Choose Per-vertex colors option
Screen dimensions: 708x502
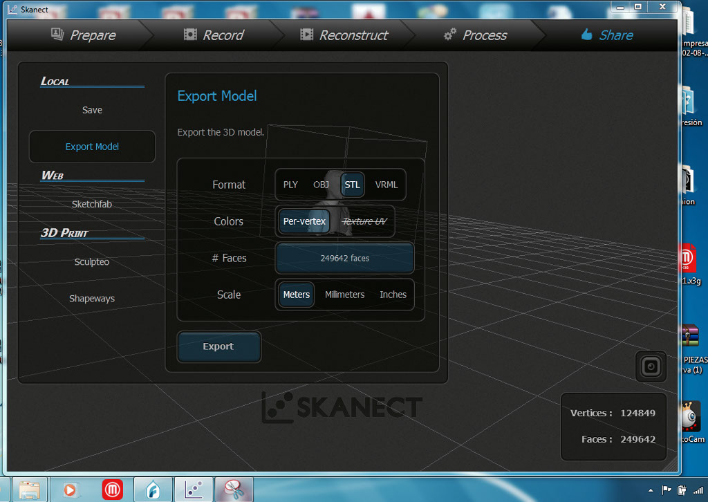click(304, 221)
